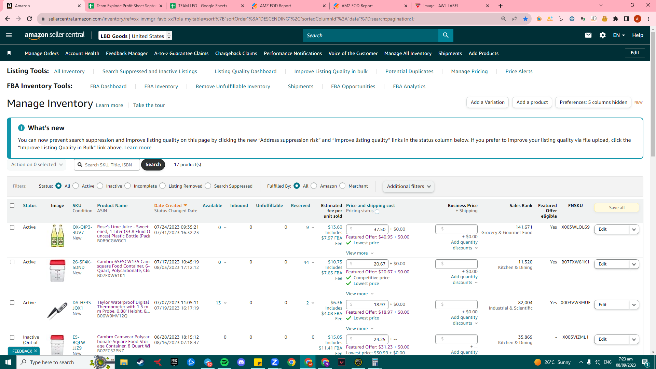Switch to TEAM LEO Google Sheets tab

coord(207,6)
